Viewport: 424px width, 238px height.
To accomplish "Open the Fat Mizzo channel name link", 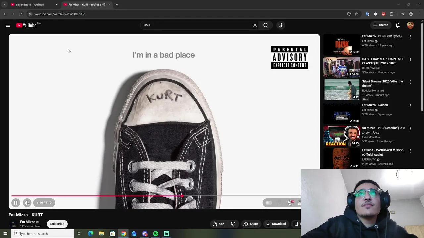I will click(x=27, y=222).
